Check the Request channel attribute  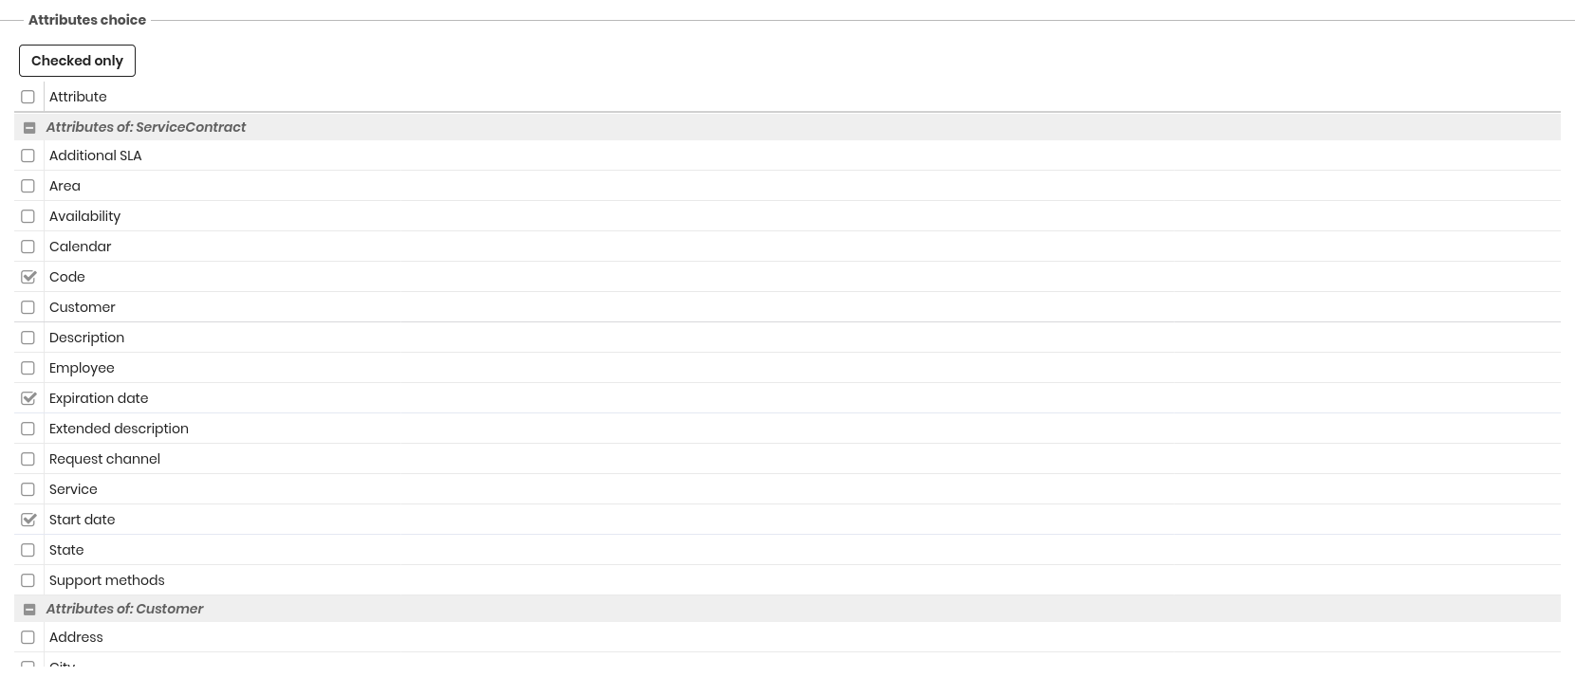pos(28,459)
